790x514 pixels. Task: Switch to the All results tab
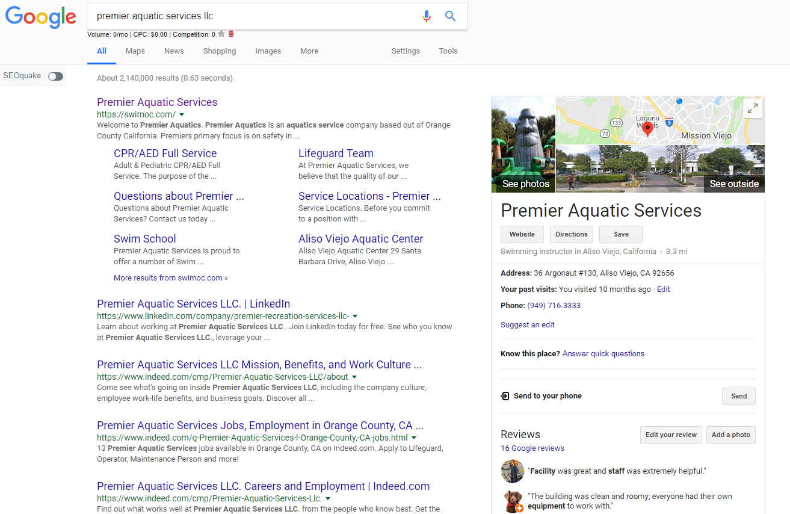[102, 51]
